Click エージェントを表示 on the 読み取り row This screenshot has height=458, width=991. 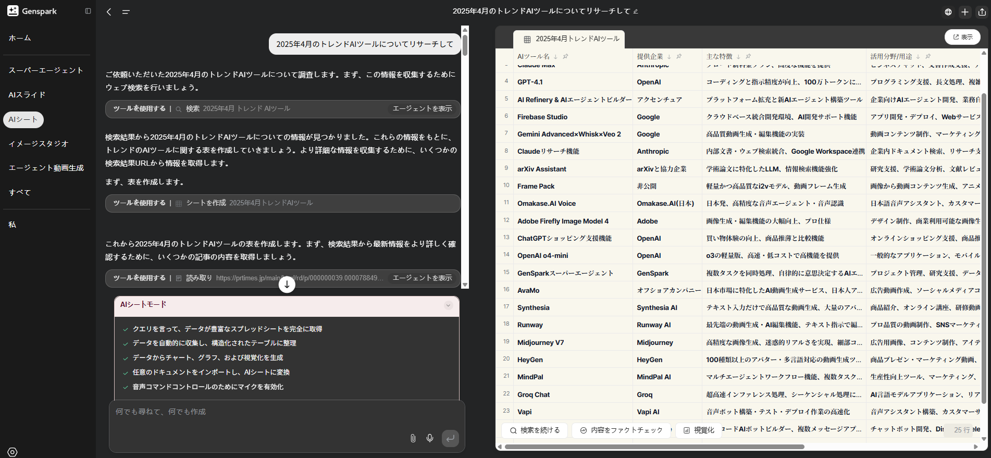[x=422, y=278]
